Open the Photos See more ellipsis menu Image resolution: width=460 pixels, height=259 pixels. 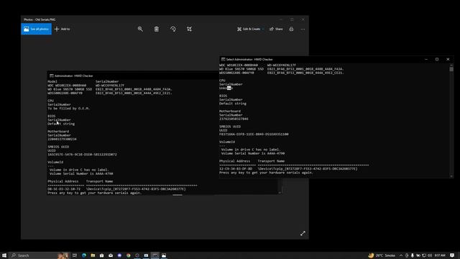303,29
